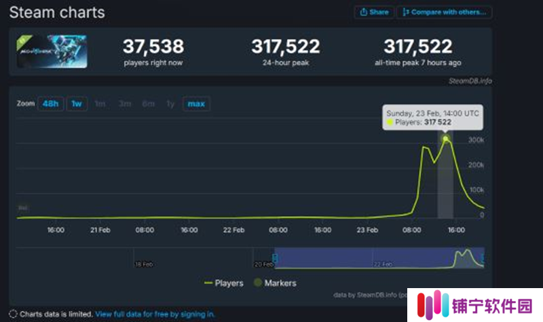Toggle the Players series in legend
Image resolution: width=543 pixels, height=322 pixels.
click(224, 283)
